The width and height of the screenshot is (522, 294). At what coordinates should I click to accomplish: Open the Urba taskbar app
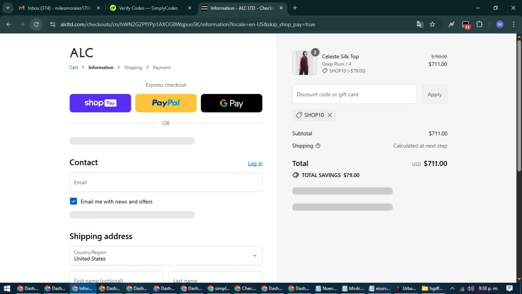[406, 288]
